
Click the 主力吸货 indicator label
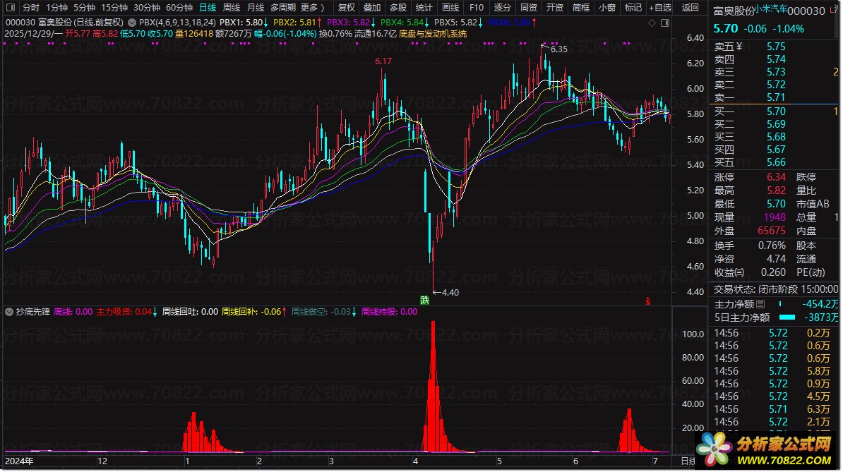tap(124, 311)
